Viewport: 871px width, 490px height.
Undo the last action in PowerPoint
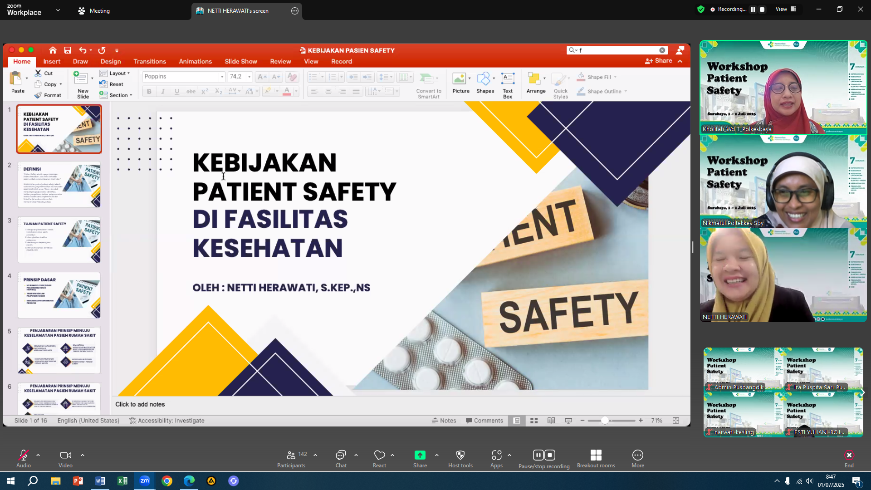(x=83, y=50)
